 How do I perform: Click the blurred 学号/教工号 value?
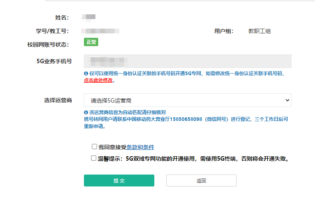[x=100, y=31]
